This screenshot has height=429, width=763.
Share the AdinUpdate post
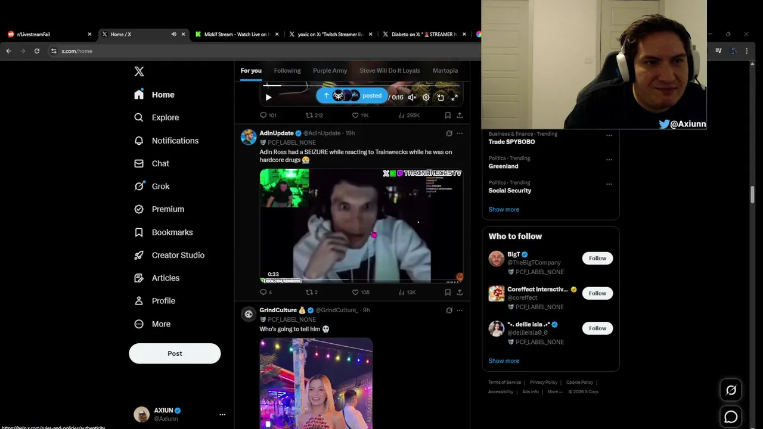(460, 292)
